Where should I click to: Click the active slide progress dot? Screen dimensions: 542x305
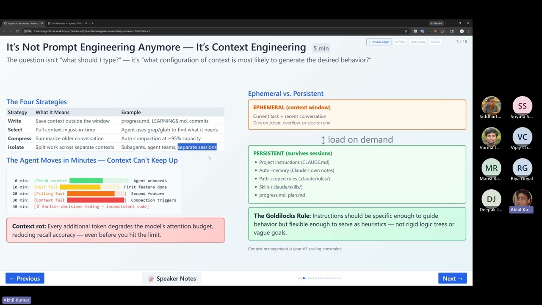point(304,278)
